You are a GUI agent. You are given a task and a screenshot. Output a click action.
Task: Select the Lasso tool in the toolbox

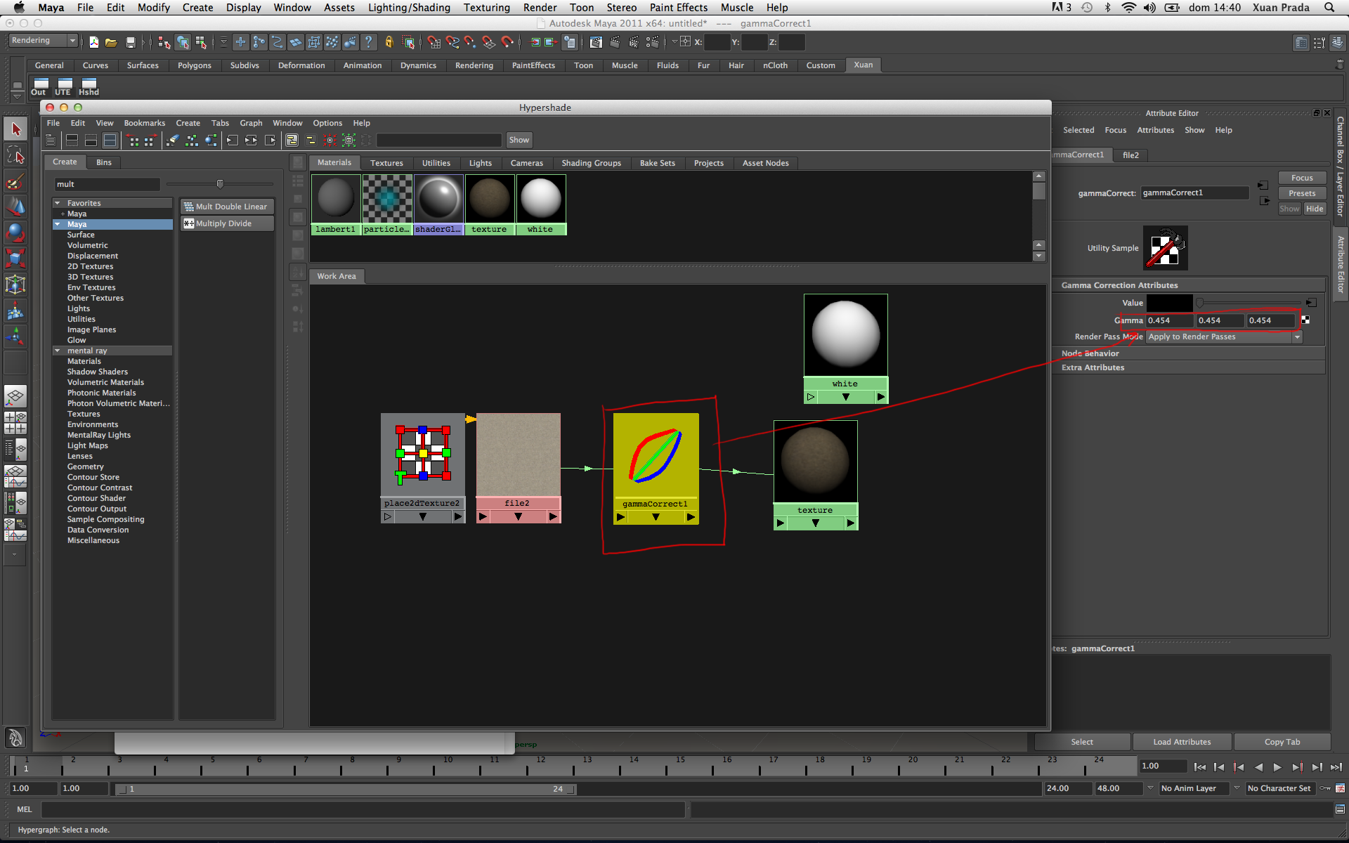click(x=15, y=156)
